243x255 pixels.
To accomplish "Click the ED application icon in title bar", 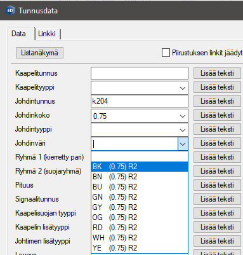I will click(10, 11).
